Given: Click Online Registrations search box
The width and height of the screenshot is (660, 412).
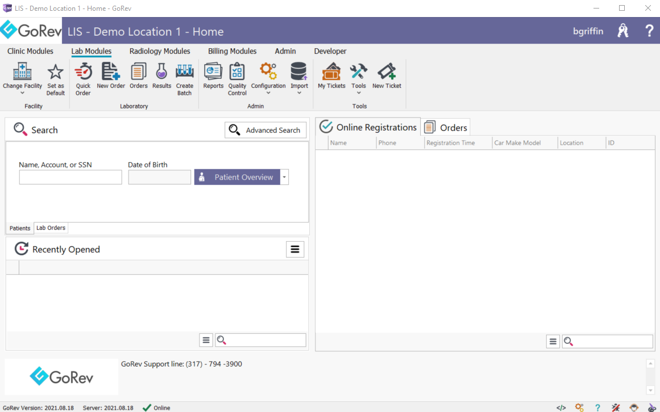Looking at the screenshot, I should click(x=607, y=342).
